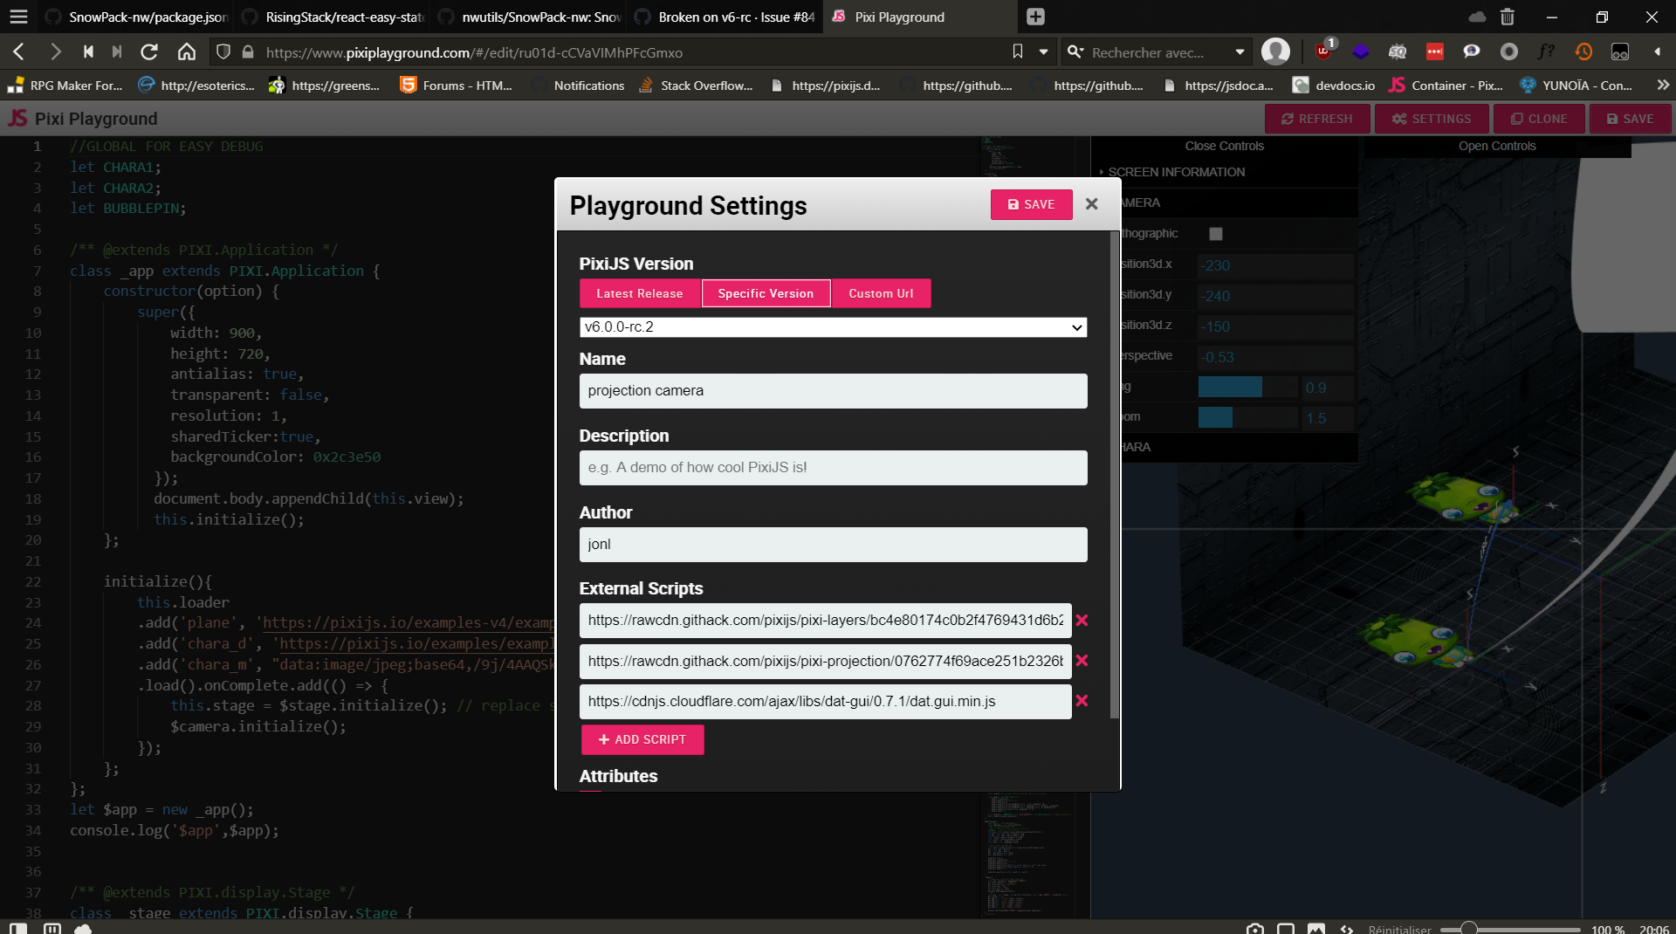Screen dimensions: 1676x934
Task: Open the browser hamburger menu
Action: pos(18,17)
